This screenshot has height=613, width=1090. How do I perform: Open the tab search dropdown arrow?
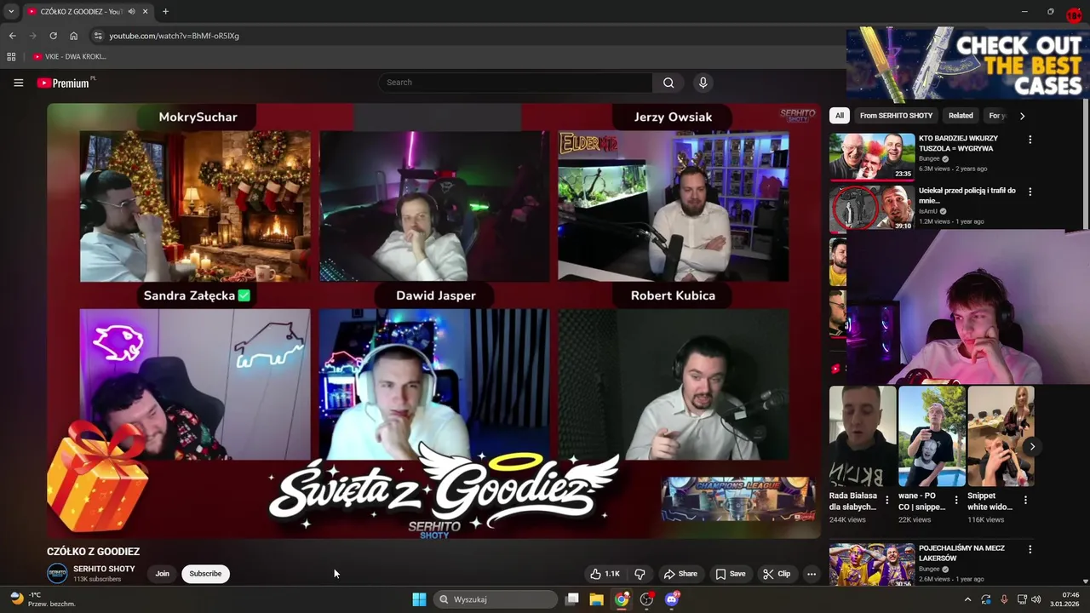(11, 12)
